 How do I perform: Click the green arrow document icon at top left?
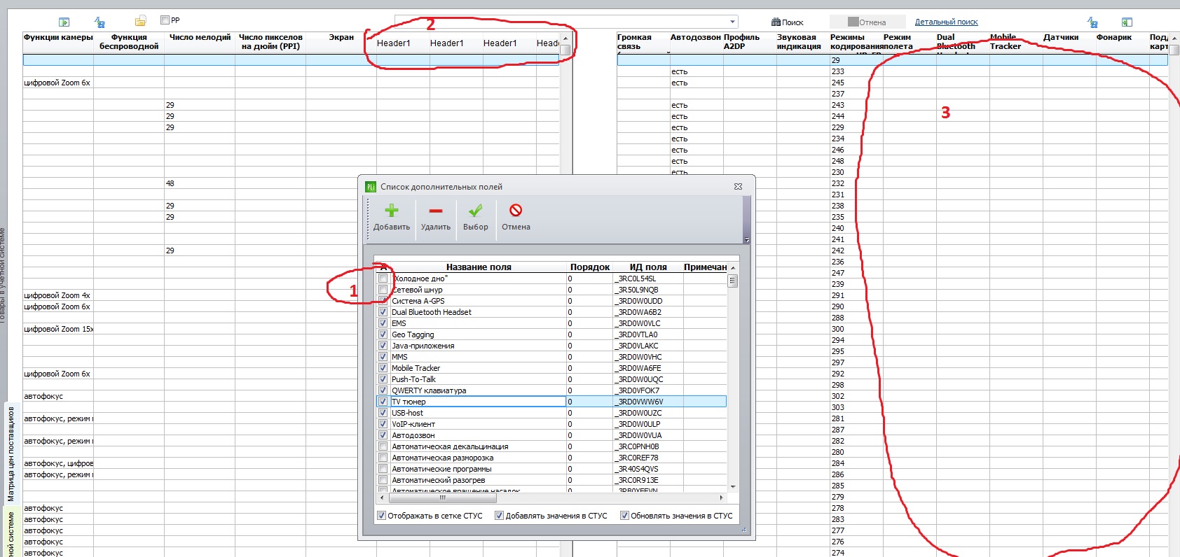tap(64, 22)
